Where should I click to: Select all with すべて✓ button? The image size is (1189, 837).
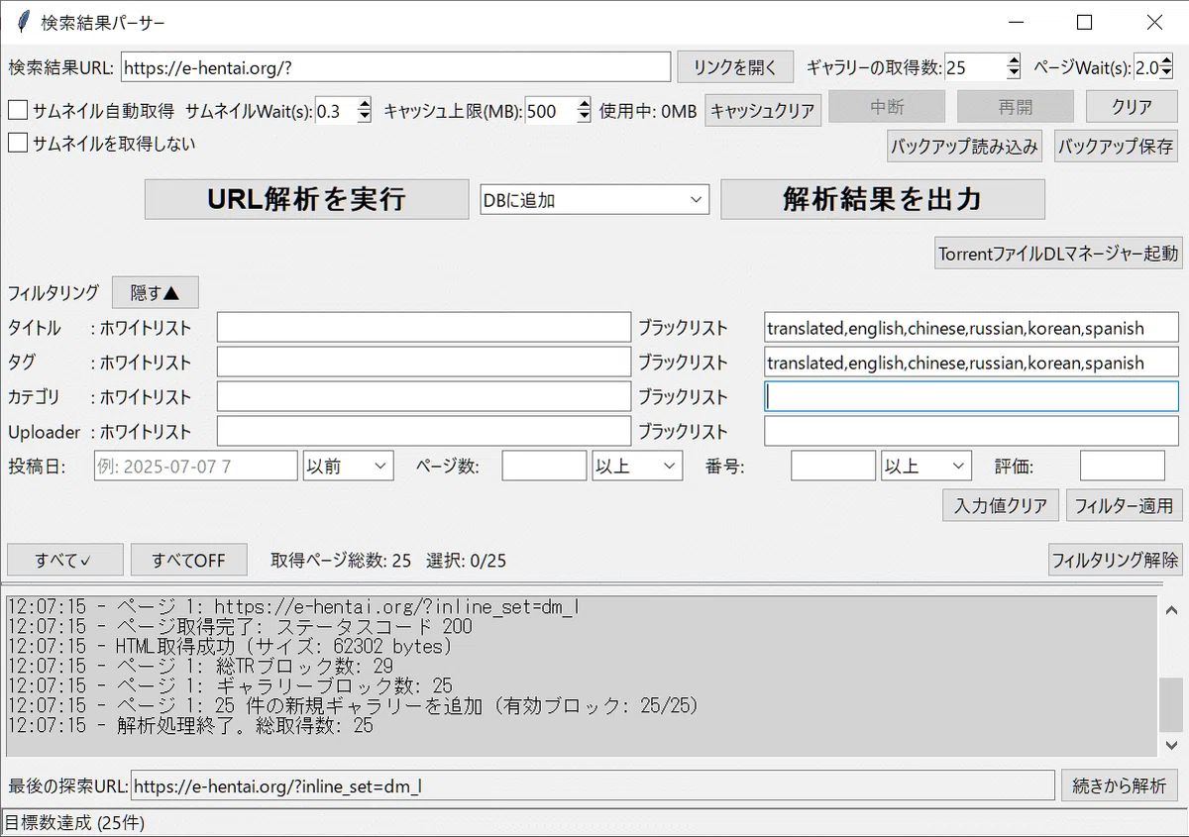pos(65,560)
